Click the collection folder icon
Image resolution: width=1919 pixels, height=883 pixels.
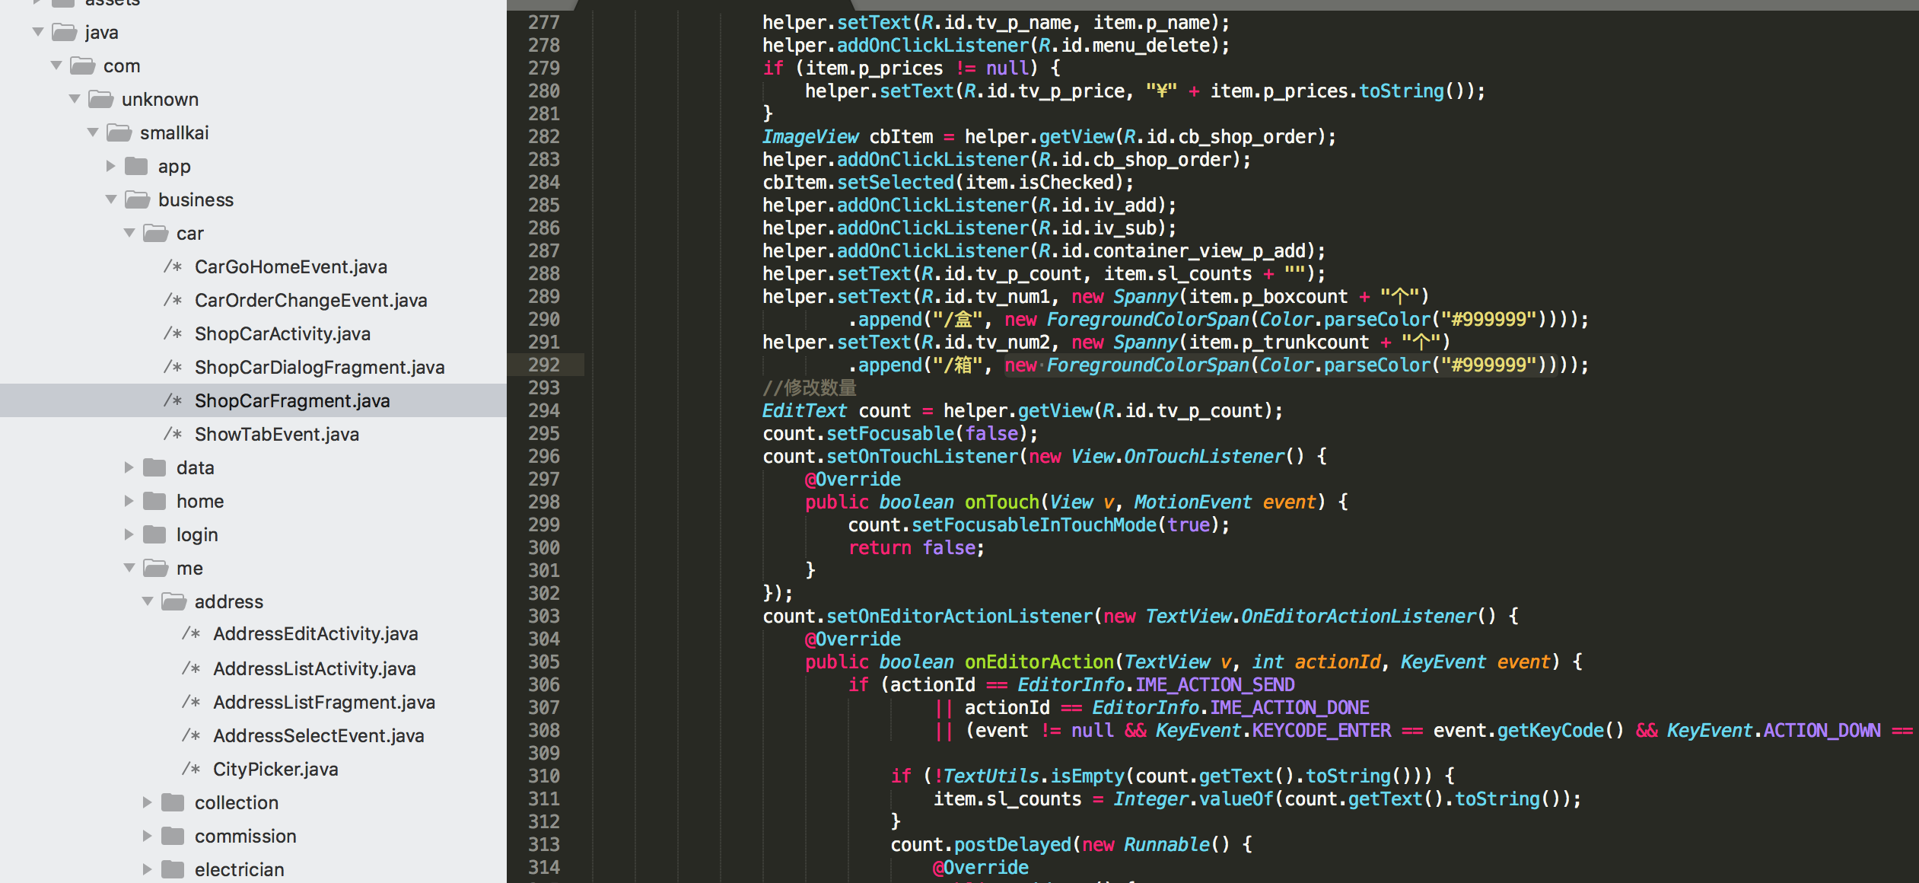point(173,802)
